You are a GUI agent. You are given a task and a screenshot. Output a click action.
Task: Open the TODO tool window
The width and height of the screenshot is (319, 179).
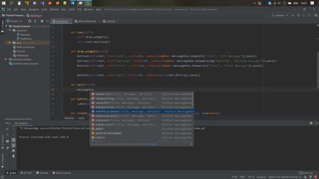point(26,173)
